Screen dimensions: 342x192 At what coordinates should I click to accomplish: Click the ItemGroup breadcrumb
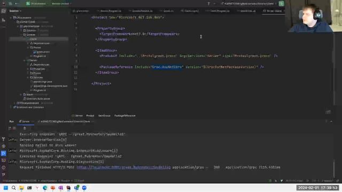point(104,116)
